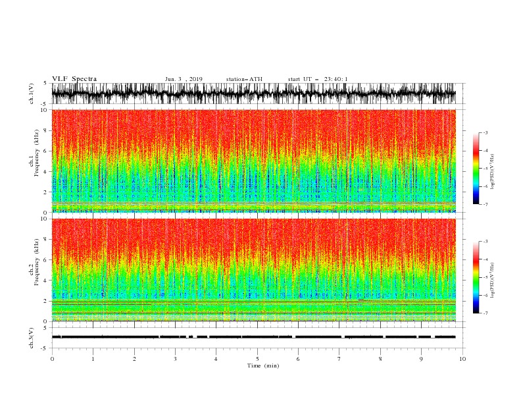
Task: Click the "VLF Spectra" plot title
Action: (x=74, y=79)
